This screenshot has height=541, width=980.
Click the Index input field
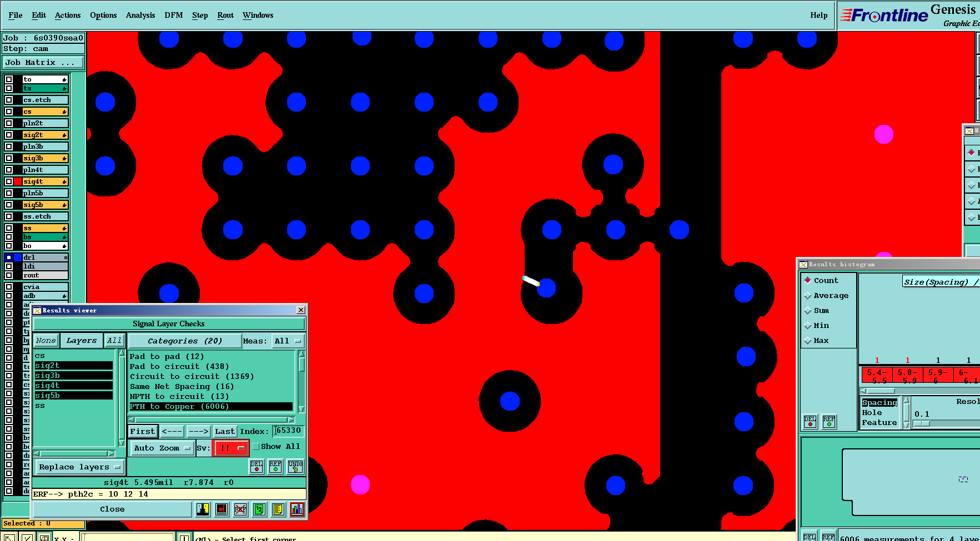tap(289, 431)
